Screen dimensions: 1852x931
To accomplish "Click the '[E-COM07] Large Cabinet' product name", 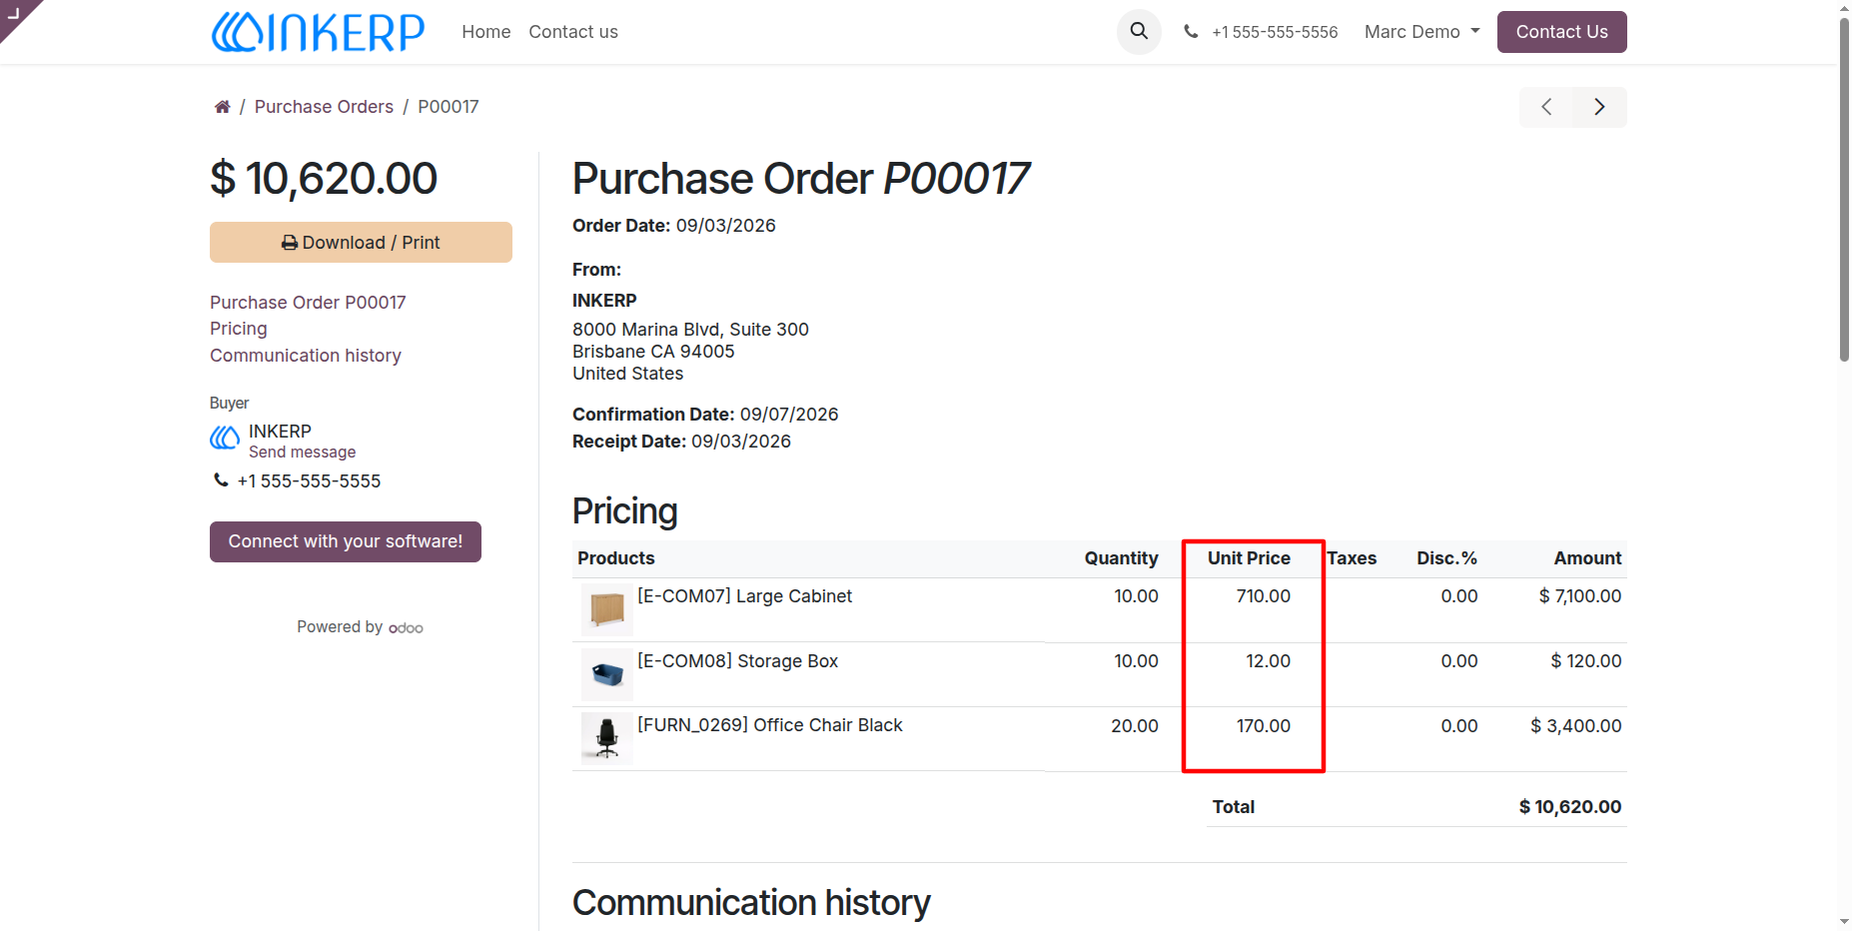I will point(745,596).
